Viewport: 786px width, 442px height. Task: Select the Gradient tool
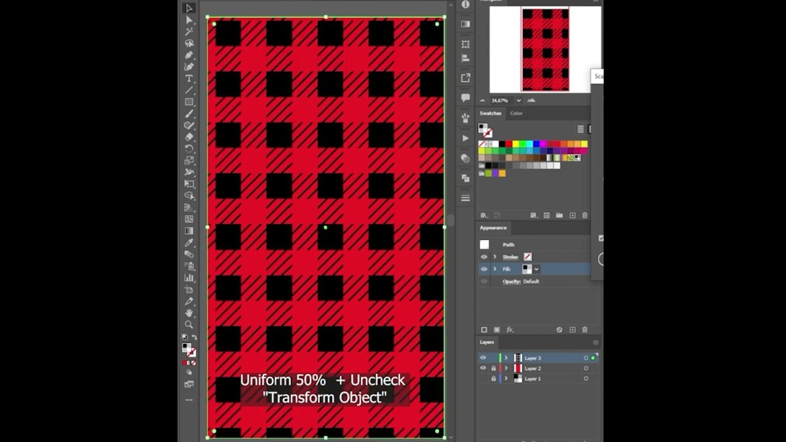click(x=189, y=231)
